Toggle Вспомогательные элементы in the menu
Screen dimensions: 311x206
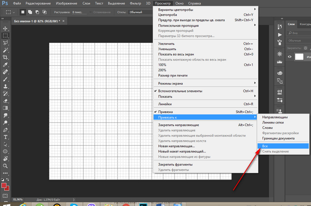pos(180,91)
